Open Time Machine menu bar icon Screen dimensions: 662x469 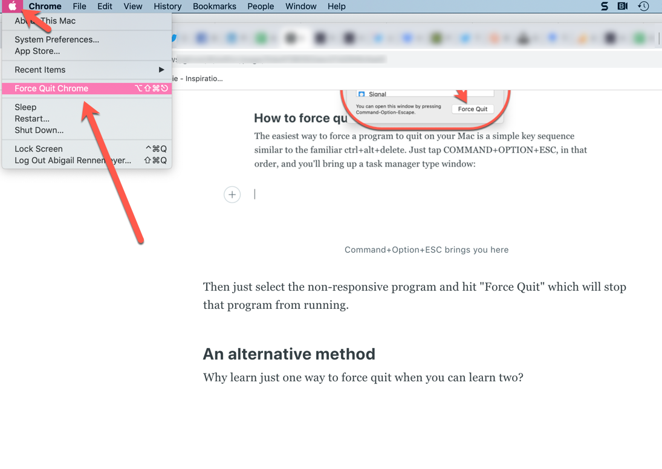(x=643, y=6)
